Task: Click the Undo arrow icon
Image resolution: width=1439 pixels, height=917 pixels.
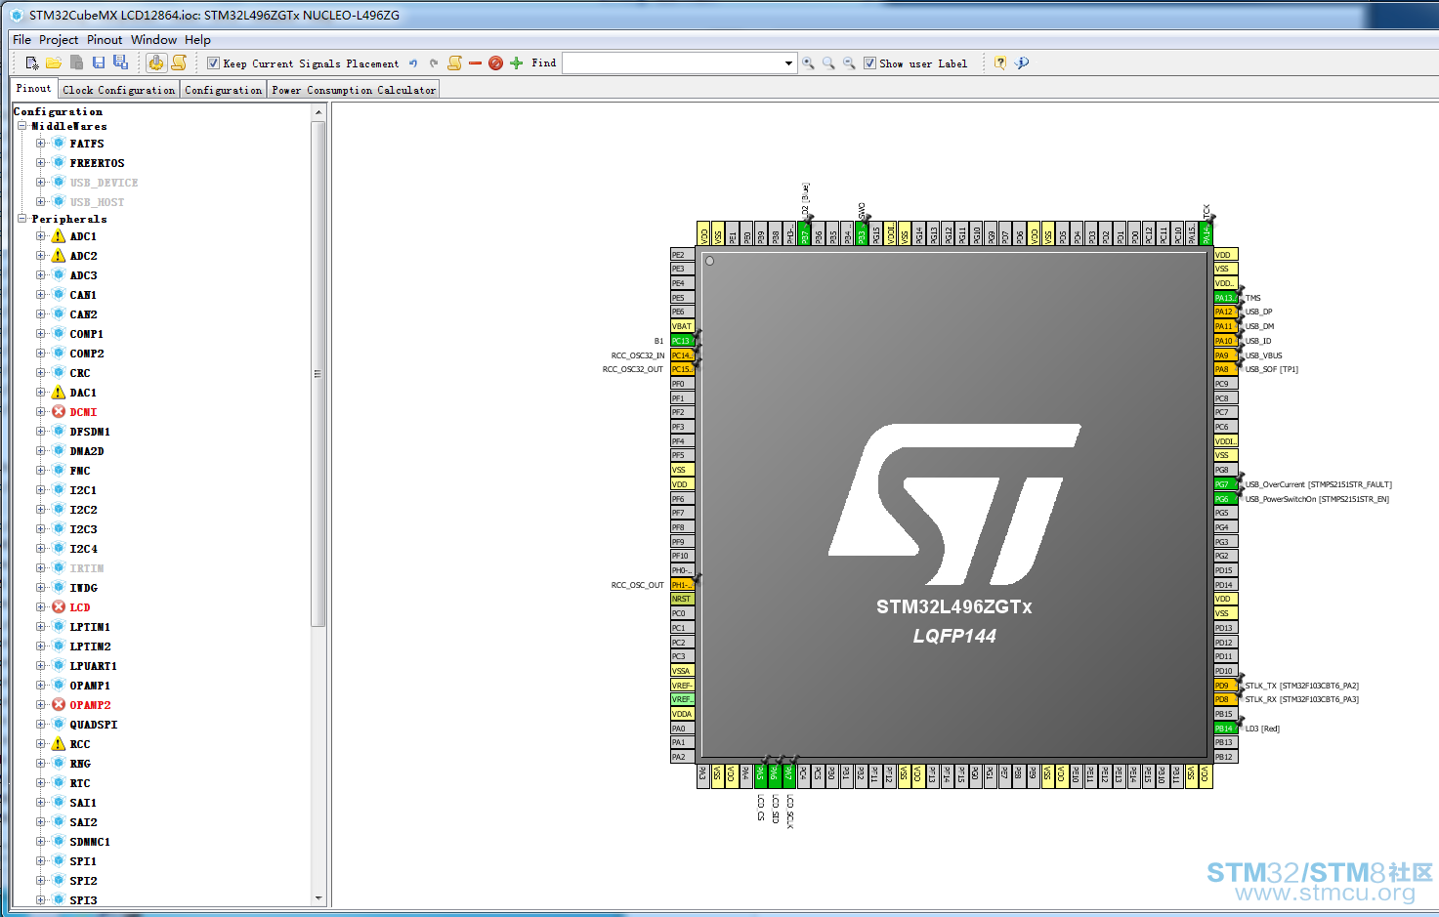Action: 413,63
